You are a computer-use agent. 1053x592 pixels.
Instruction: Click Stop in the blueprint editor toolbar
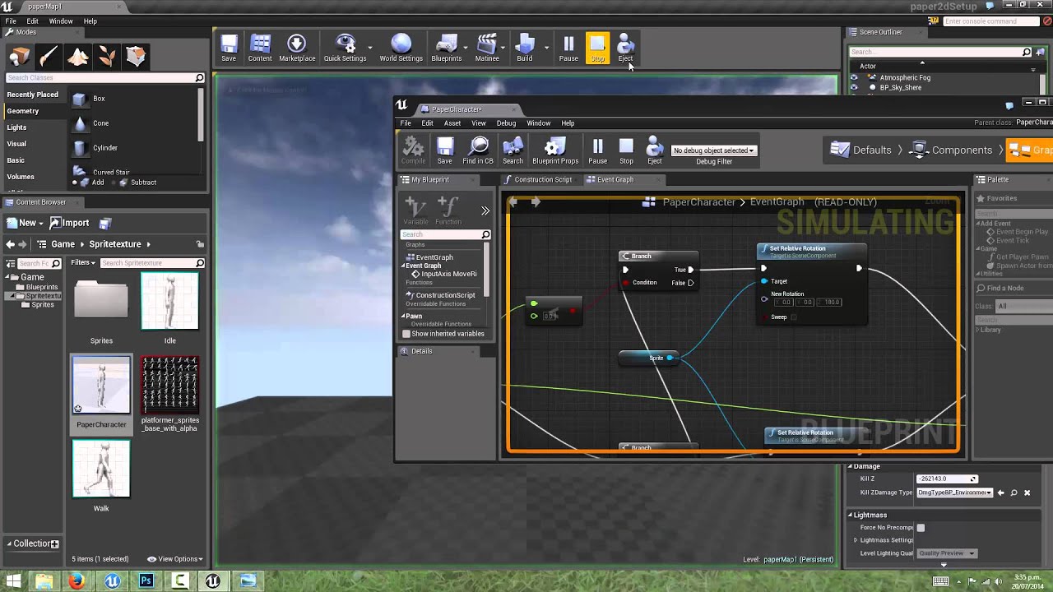tap(626, 150)
